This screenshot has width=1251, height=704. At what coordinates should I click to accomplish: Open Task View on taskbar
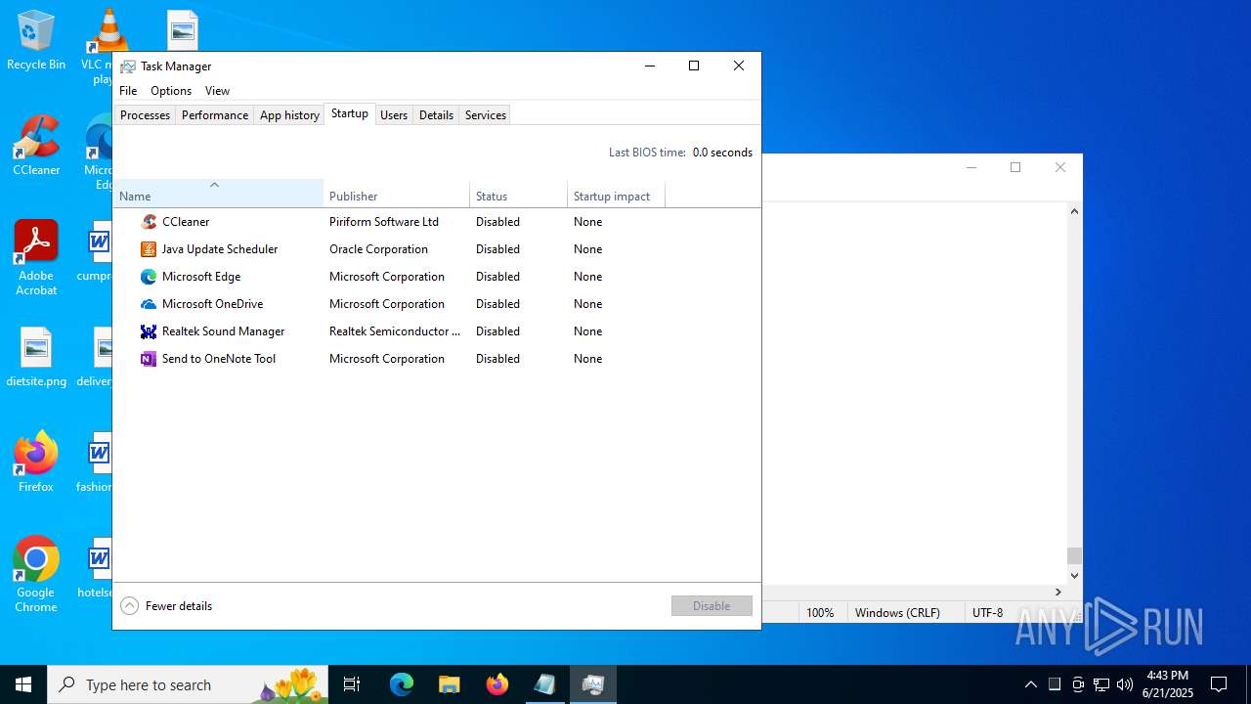[352, 684]
